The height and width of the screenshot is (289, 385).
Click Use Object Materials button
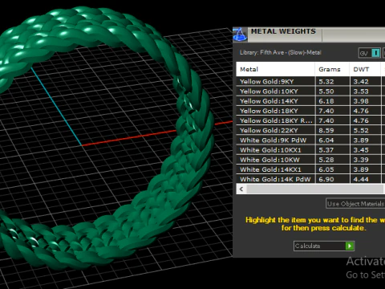coord(355,204)
